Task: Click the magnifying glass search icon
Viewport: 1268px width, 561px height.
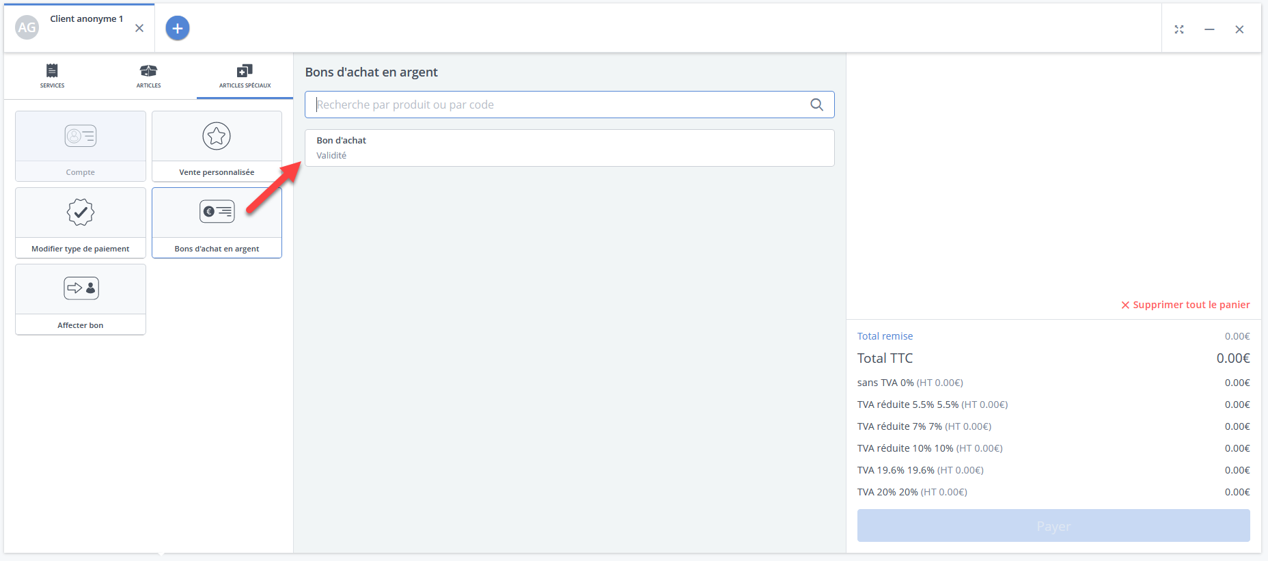Action: tap(816, 105)
